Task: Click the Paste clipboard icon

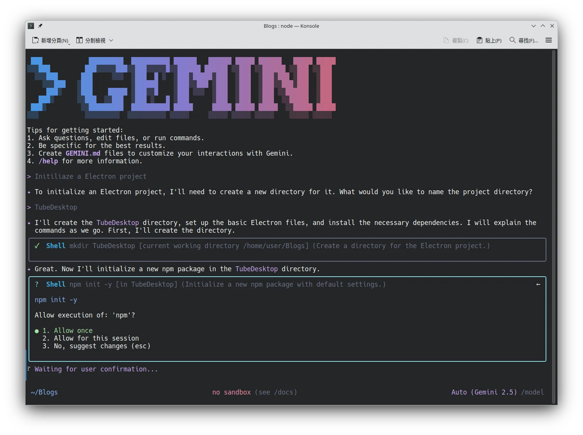Action: (479, 40)
